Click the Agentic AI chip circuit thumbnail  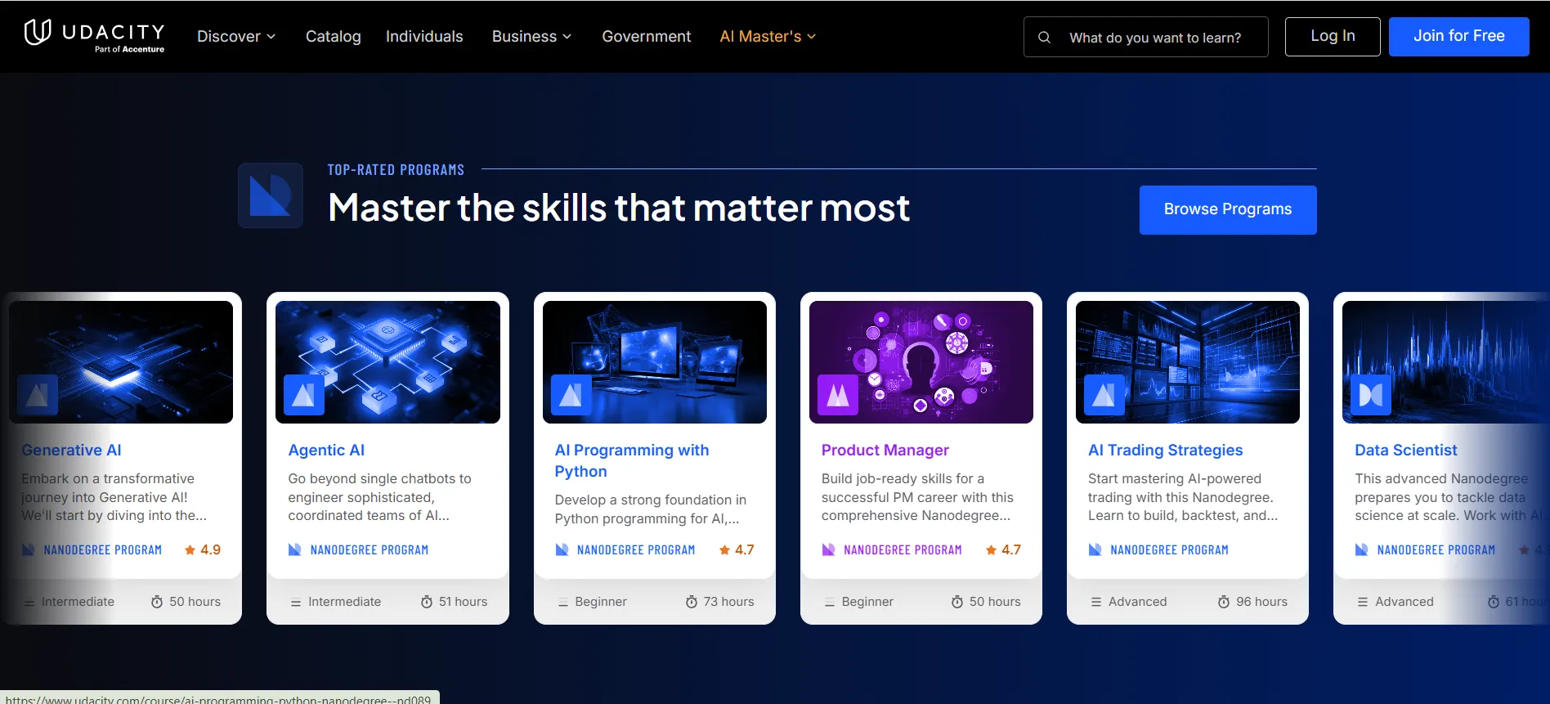[x=387, y=362]
